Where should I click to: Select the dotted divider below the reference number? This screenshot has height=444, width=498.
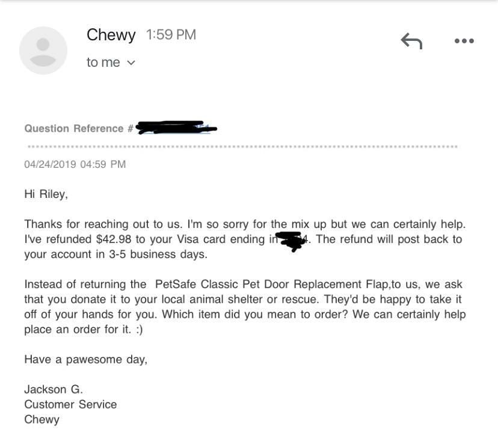point(241,144)
